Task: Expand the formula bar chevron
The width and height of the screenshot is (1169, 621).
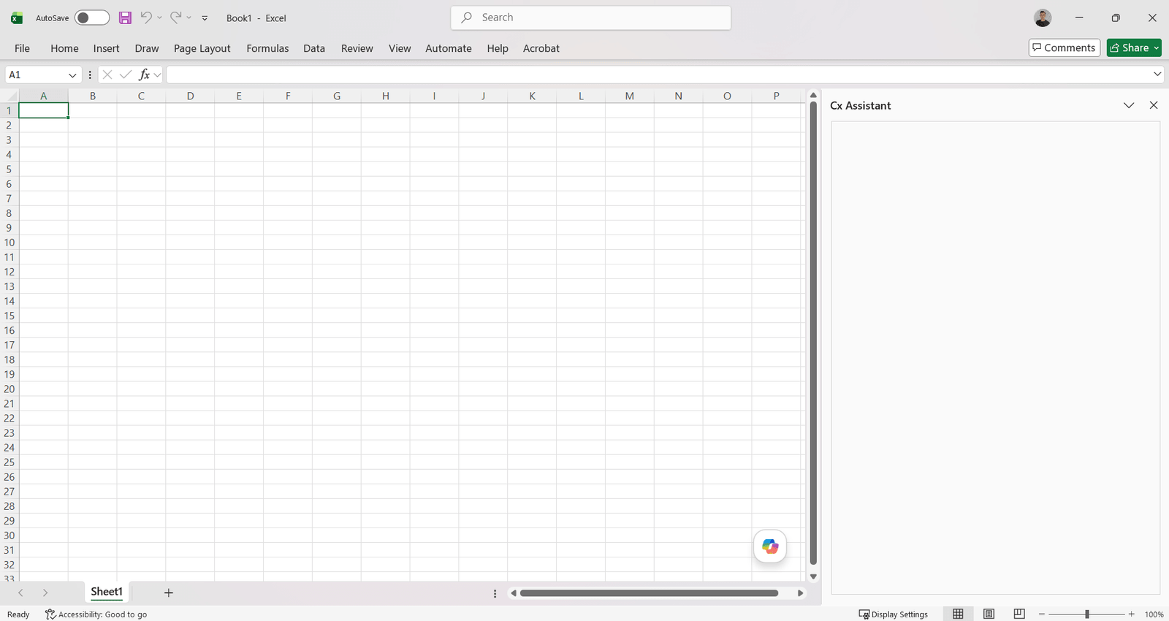Action: tap(1157, 75)
